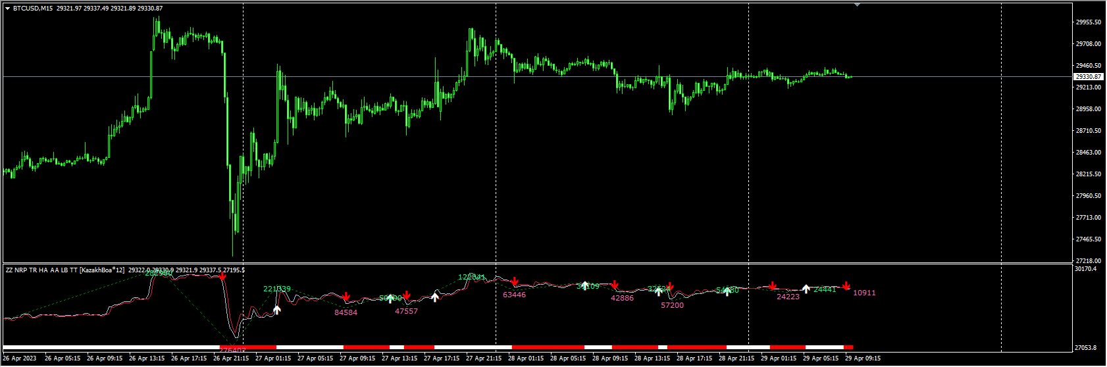
Task: Click the 28 Apr 05:15 time axis label
Action: (x=568, y=358)
